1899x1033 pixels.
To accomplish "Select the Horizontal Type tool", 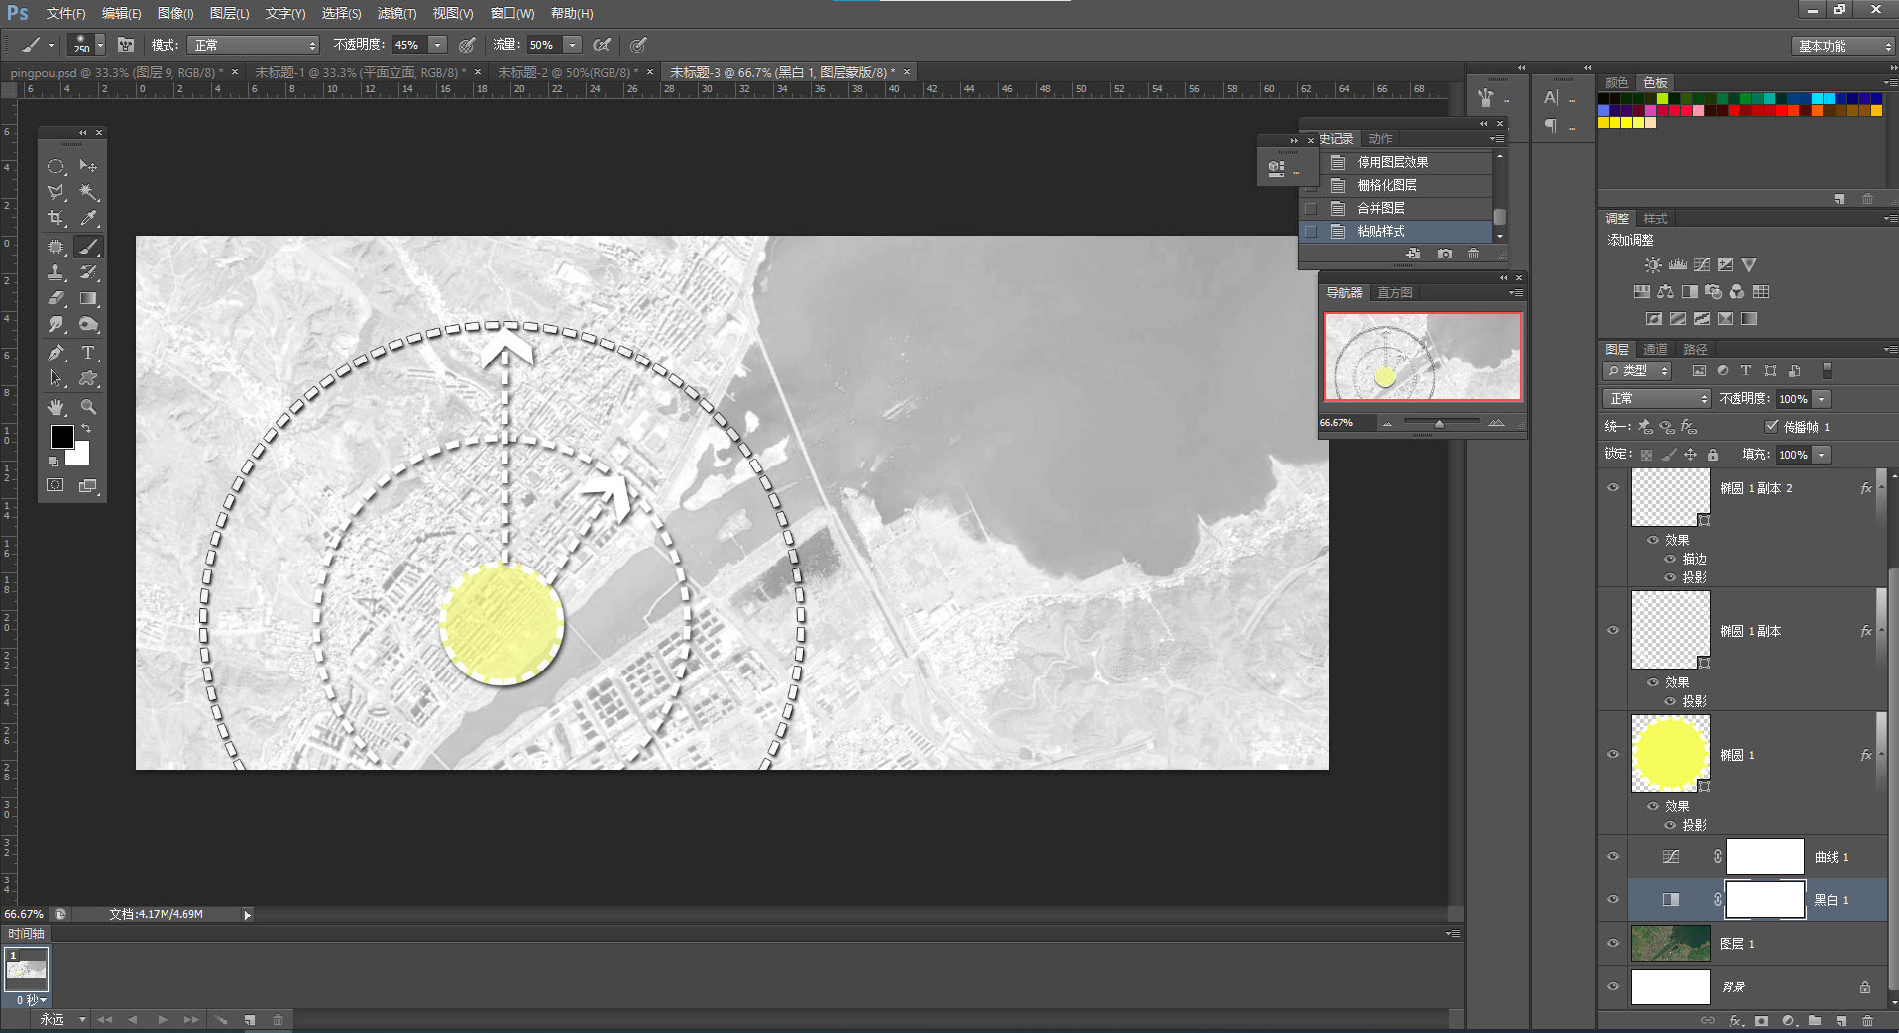I will [88, 353].
